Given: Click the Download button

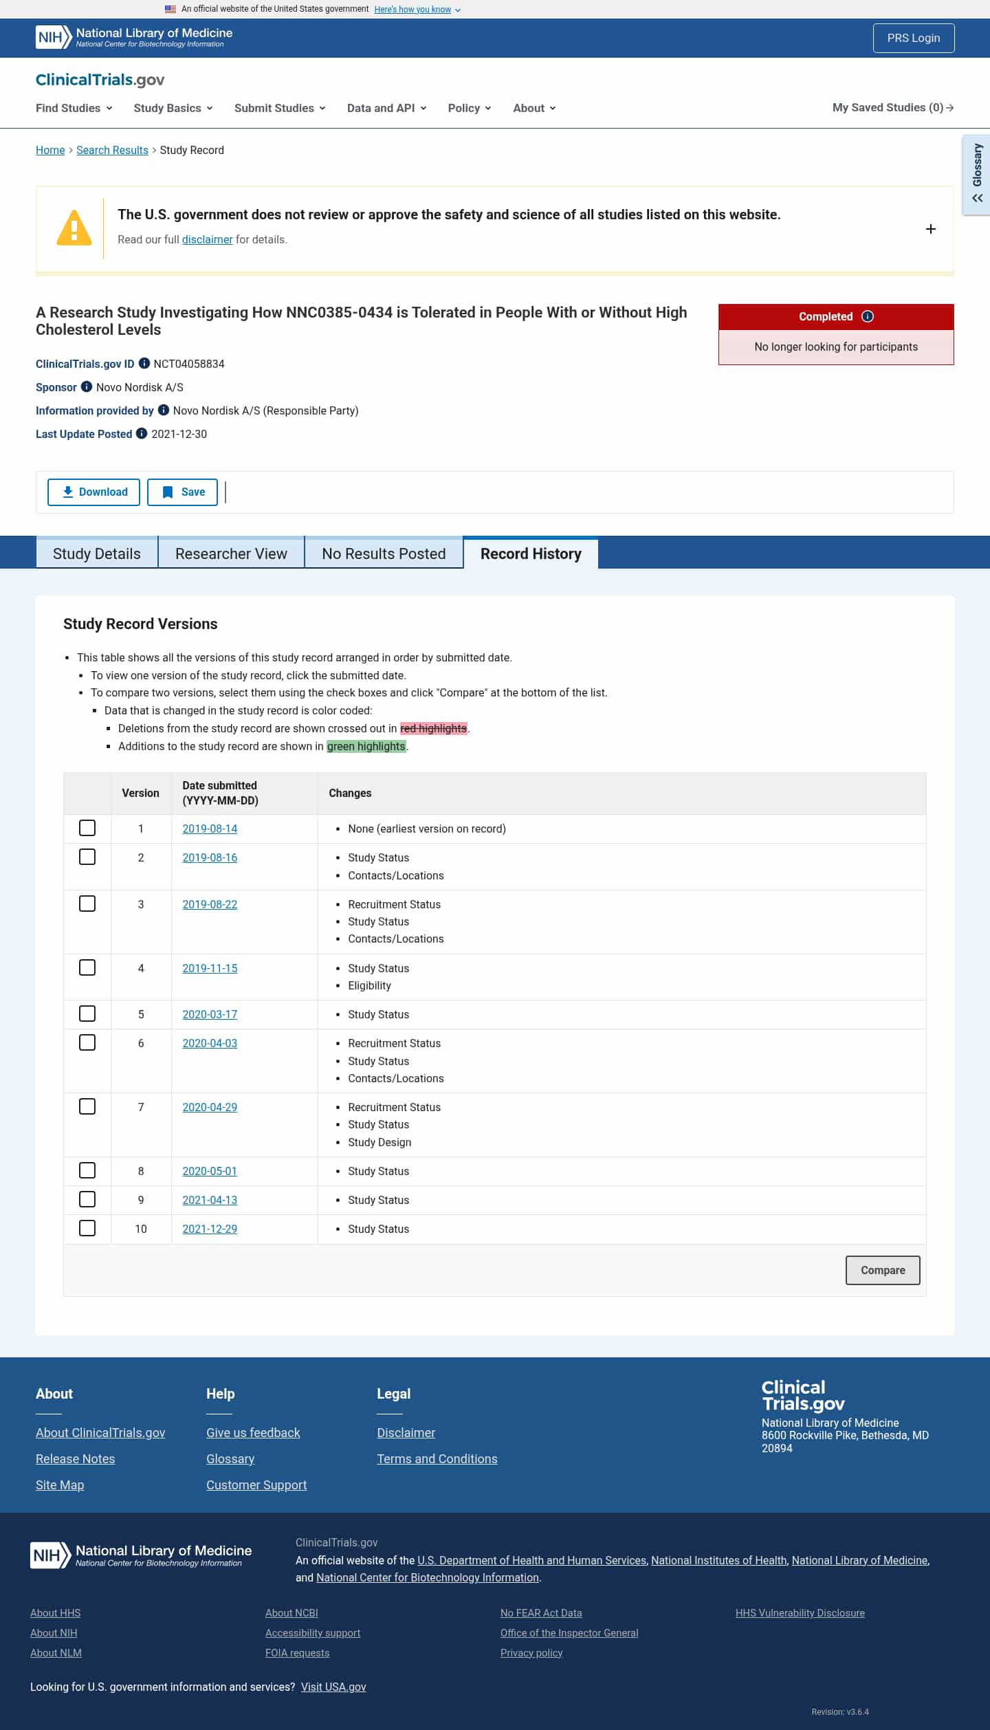Looking at the screenshot, I should [x=93, y=492].
